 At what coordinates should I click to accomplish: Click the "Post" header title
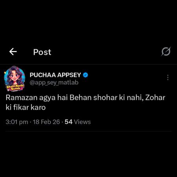pos(42,52)
